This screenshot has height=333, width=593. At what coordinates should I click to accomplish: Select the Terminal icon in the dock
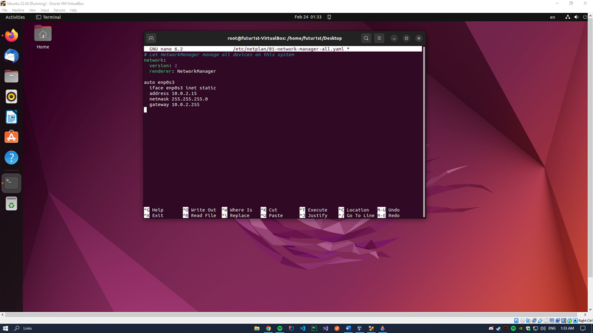point(12,183)
